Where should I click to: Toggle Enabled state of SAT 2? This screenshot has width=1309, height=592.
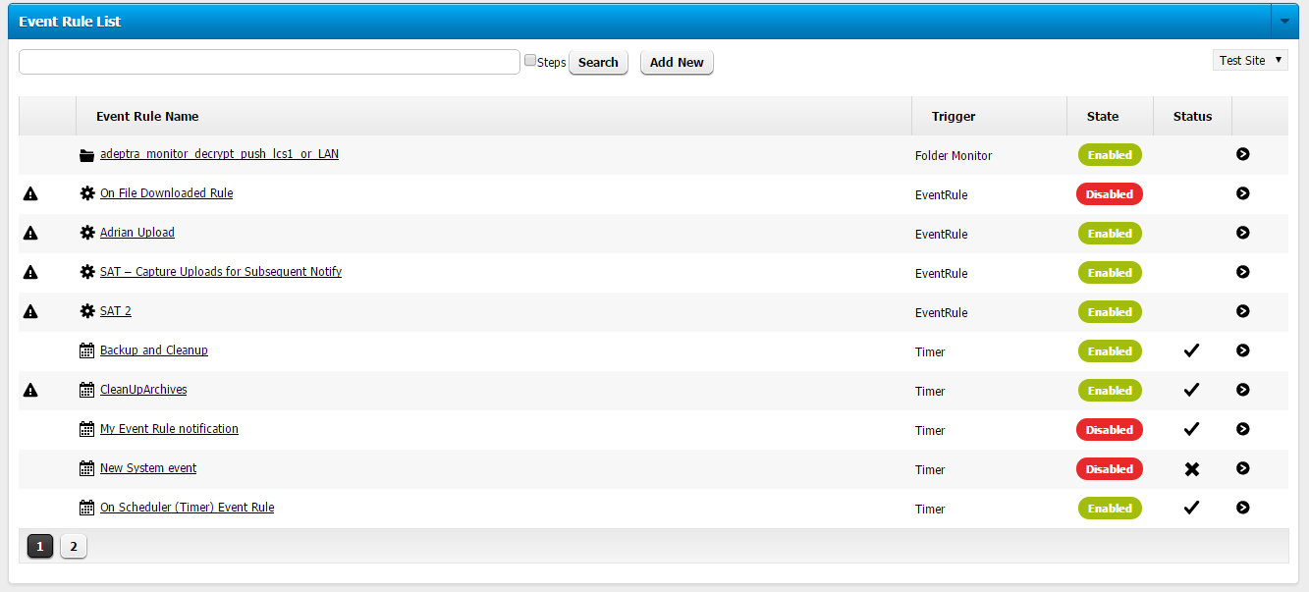tap(1110, 312)
